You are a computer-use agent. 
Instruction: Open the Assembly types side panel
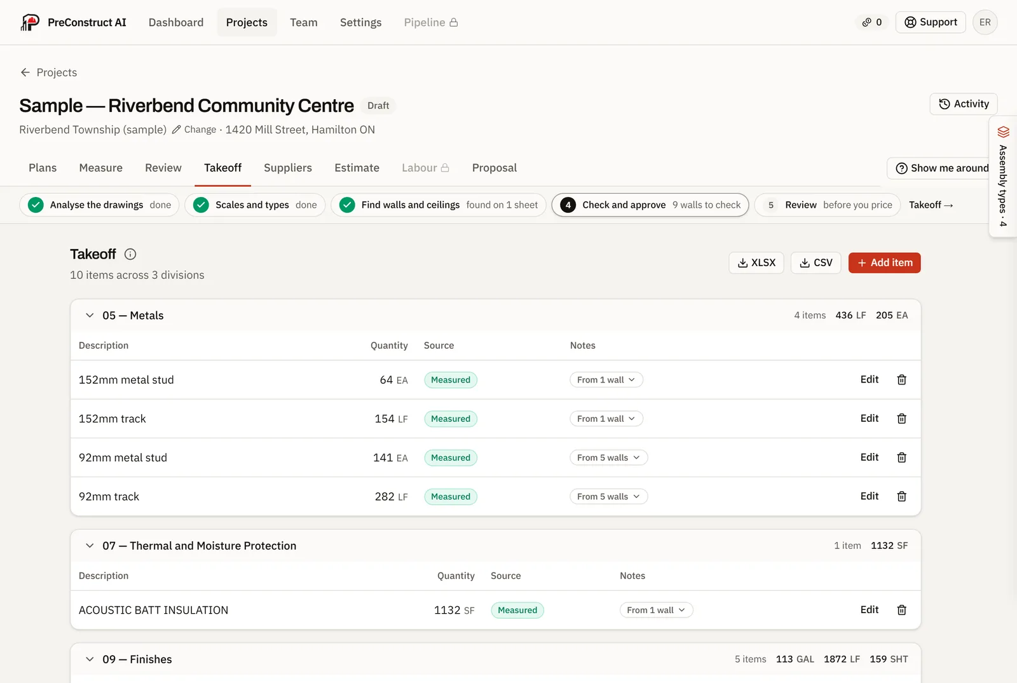pyautogui.click(x=1003, y=177)
